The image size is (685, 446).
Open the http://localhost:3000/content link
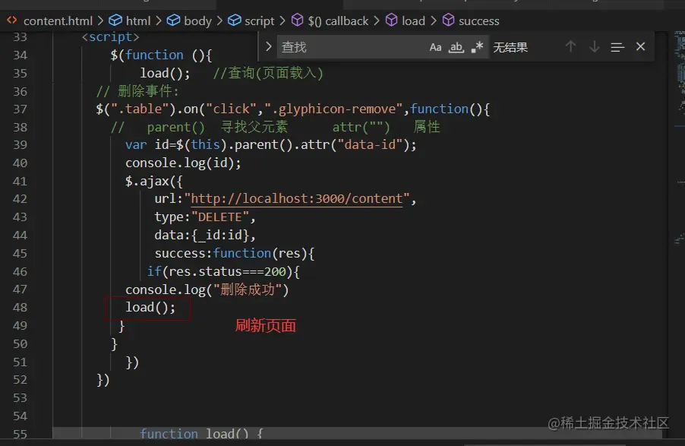pyautogui.click(x=297, y=198)
